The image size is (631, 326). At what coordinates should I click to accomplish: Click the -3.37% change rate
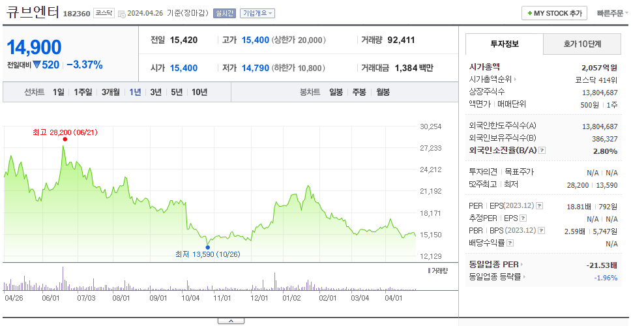[85, 65]
